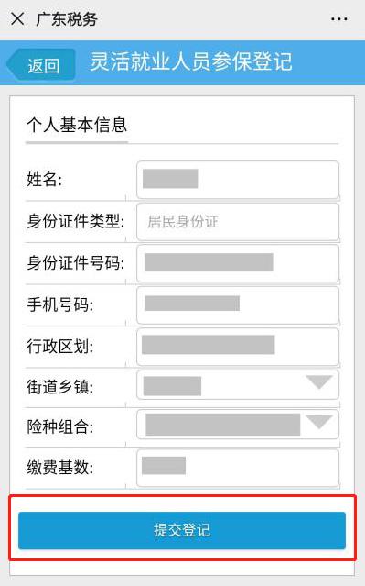
Task: Click the 姓名: label
Action: coord(44,180)
